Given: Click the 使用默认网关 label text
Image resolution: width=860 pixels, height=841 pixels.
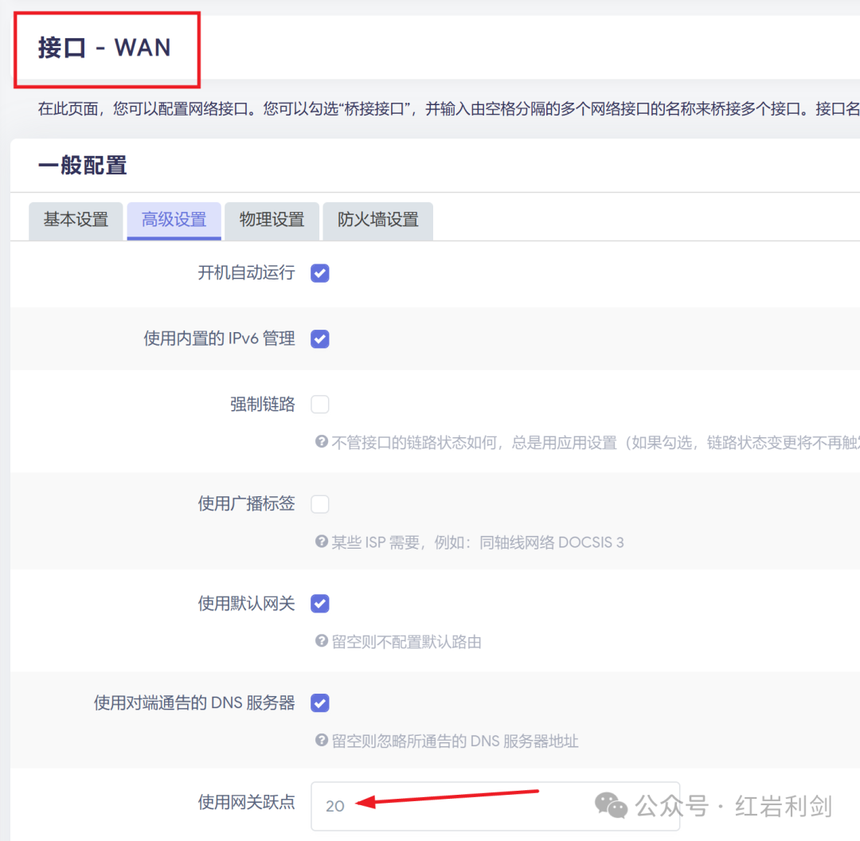Looking at the screenshot, I should [246, 604].
